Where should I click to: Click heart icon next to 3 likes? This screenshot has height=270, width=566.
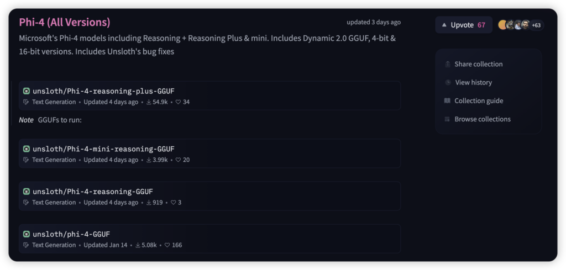pyautogui.click(x=173, y=203)
